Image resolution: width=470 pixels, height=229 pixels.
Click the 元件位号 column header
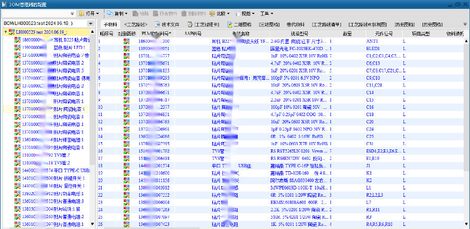384,34
